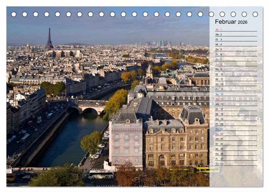269x193 pixels.
Task: Click the white tour bus at bottom
Action: coord(101,175)
